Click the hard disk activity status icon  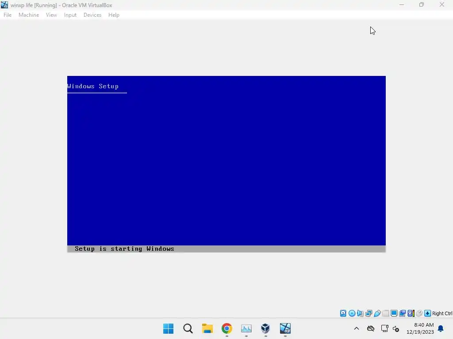(343, 313)
